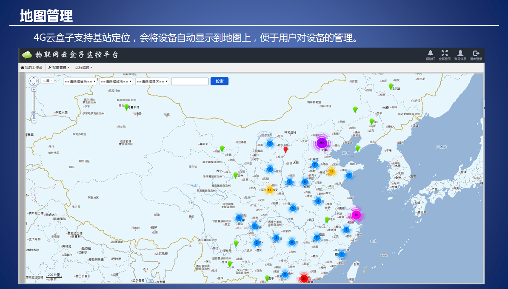
Task: Open 账号信息 account info icon
Action: (460, 54)
